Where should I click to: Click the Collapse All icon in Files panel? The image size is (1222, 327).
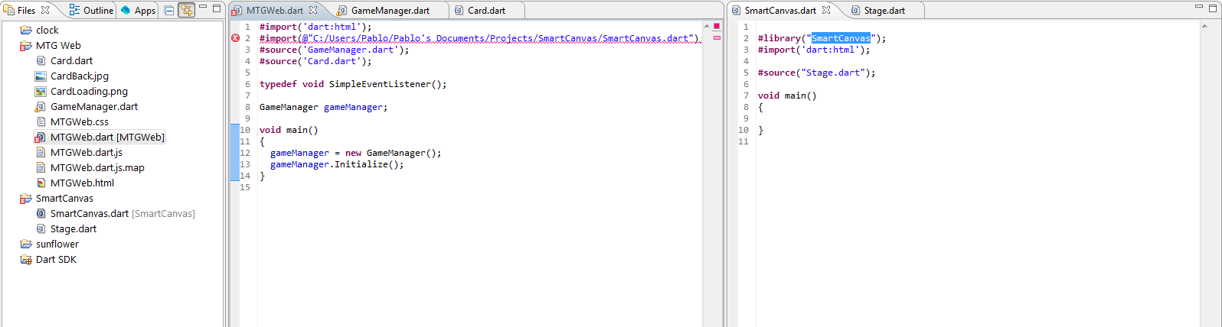(x=169, y=10)
